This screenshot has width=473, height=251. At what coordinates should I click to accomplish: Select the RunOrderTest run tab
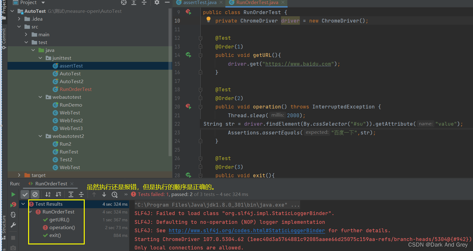pos(51,184)
